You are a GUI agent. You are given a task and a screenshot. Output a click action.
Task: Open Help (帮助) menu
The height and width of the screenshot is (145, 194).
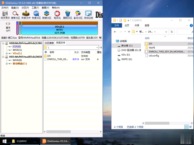[56, 8]
